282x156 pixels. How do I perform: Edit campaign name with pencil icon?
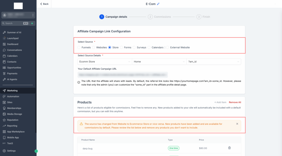(x=158, y=4)
